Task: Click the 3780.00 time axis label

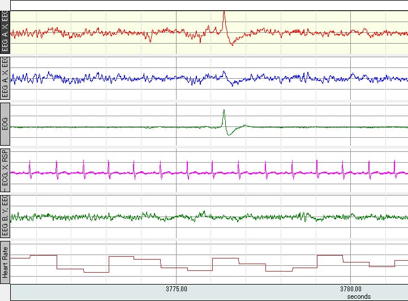Action: pos(351,288)
